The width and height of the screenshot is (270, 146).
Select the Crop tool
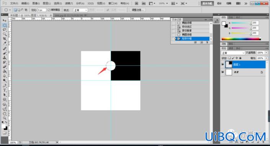5,39
